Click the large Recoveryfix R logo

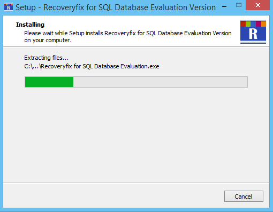click(253, 32)
